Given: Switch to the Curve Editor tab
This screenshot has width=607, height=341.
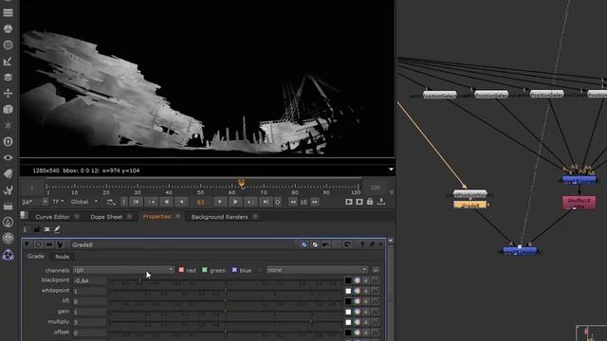Looking at the screenshot, I should click(x=52, y=217).
